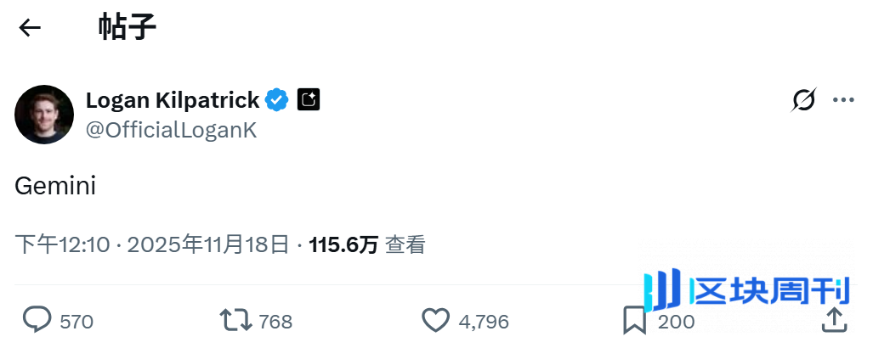Click the 768 reposts count
This screenshot has height=348, width=873.
pos(275,322)
